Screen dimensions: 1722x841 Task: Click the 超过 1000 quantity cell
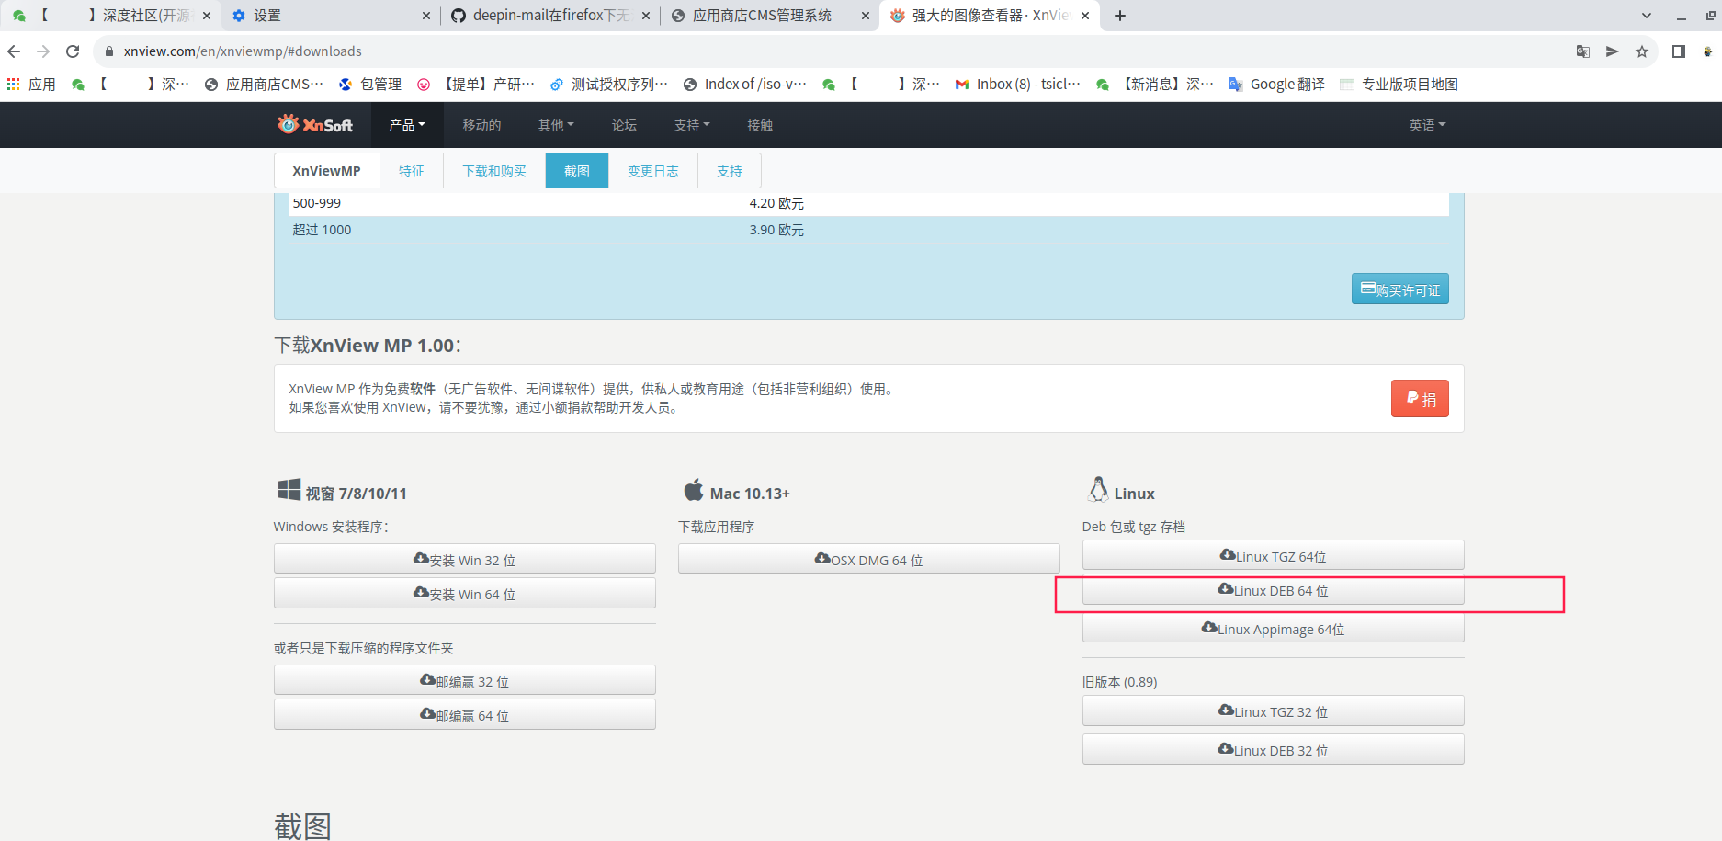[322, 230]
